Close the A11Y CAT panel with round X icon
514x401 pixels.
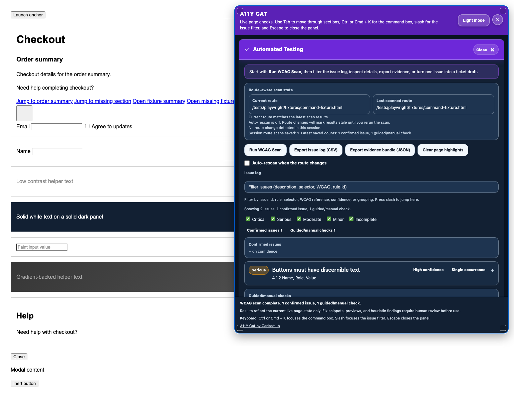tap(497, 20)
